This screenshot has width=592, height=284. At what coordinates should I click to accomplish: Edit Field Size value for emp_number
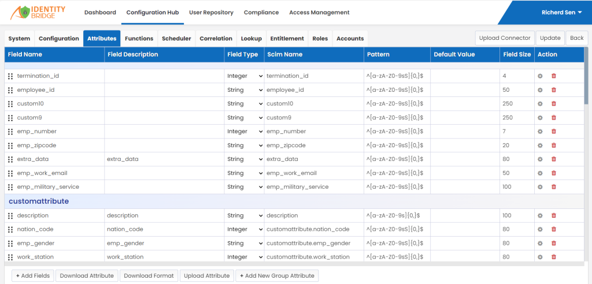pyautogui.click(x=516, y=131)
